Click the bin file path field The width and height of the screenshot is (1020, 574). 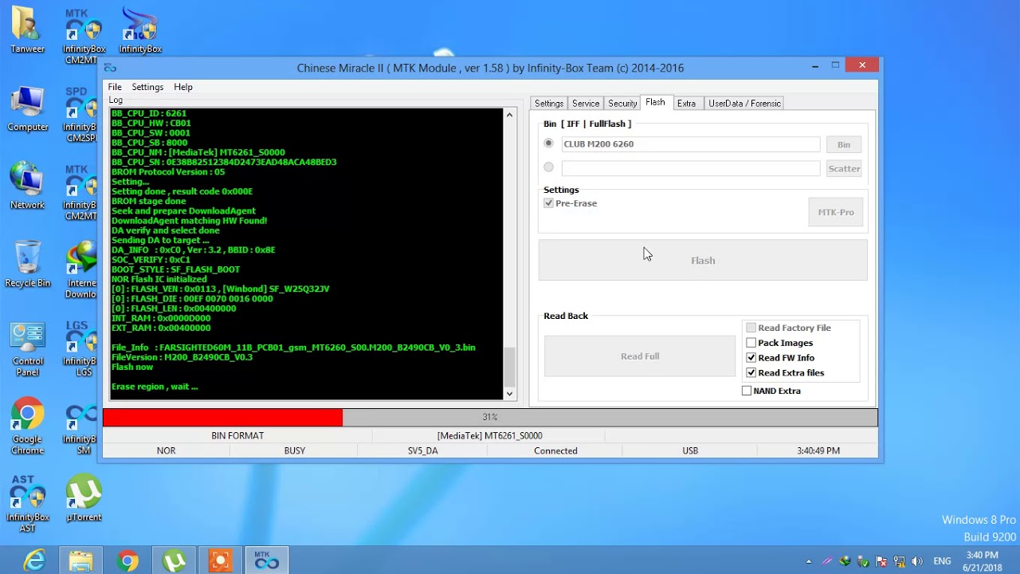[690, 144]
